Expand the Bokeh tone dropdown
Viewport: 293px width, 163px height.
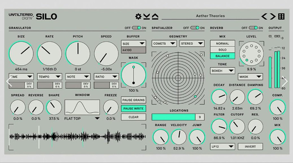[222, 70]
